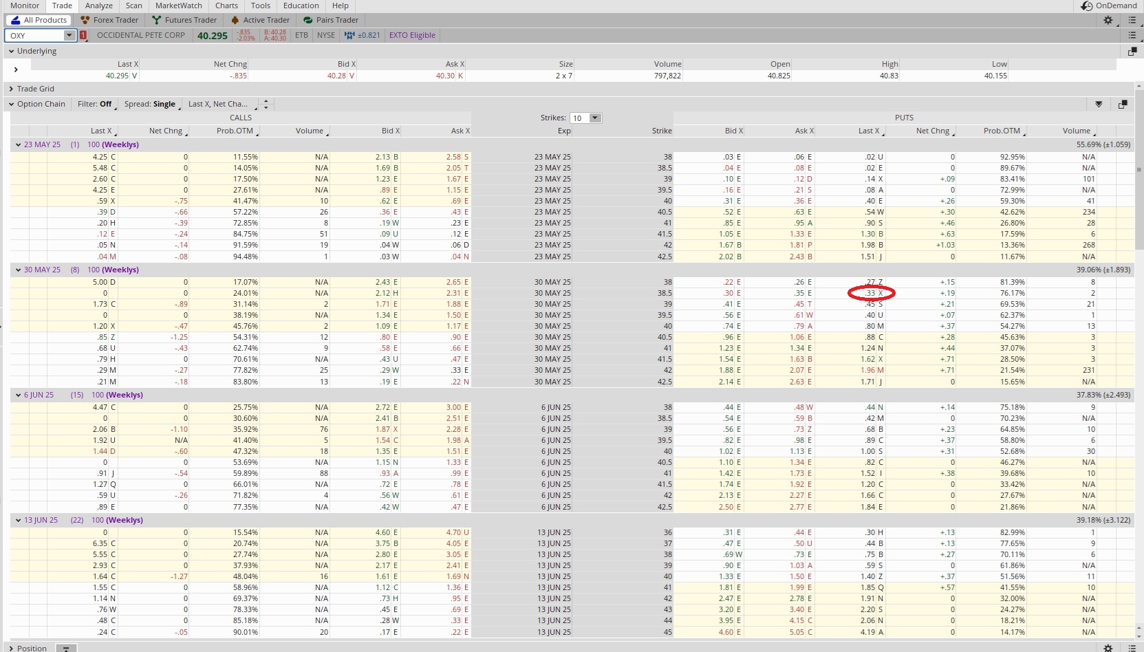Expand the Trade Grid section
Image resolution: width=1144 pixels, height=652 pixels.
pos(11,89)
